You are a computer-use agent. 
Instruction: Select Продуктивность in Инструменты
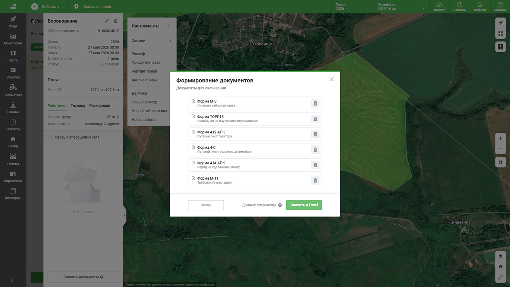pyautogui.click(x=146, y=63)
